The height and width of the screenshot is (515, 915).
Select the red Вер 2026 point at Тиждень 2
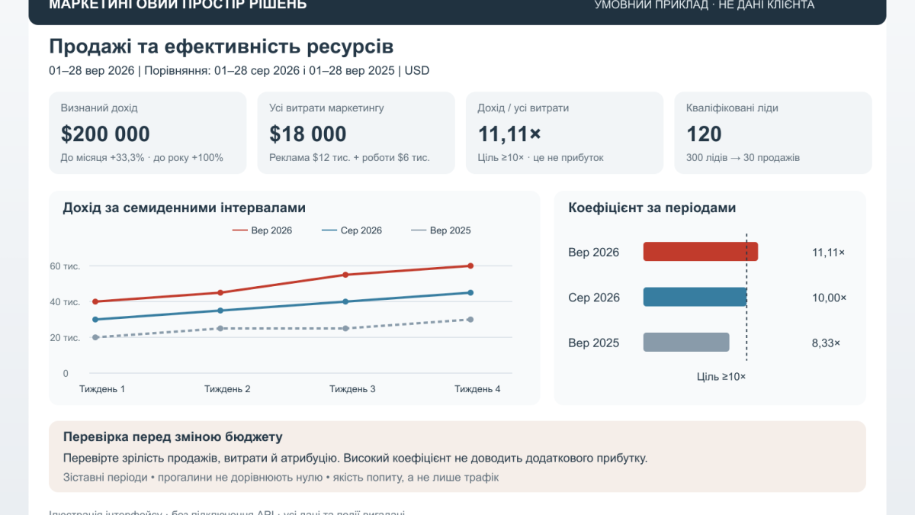pos(220,292)
